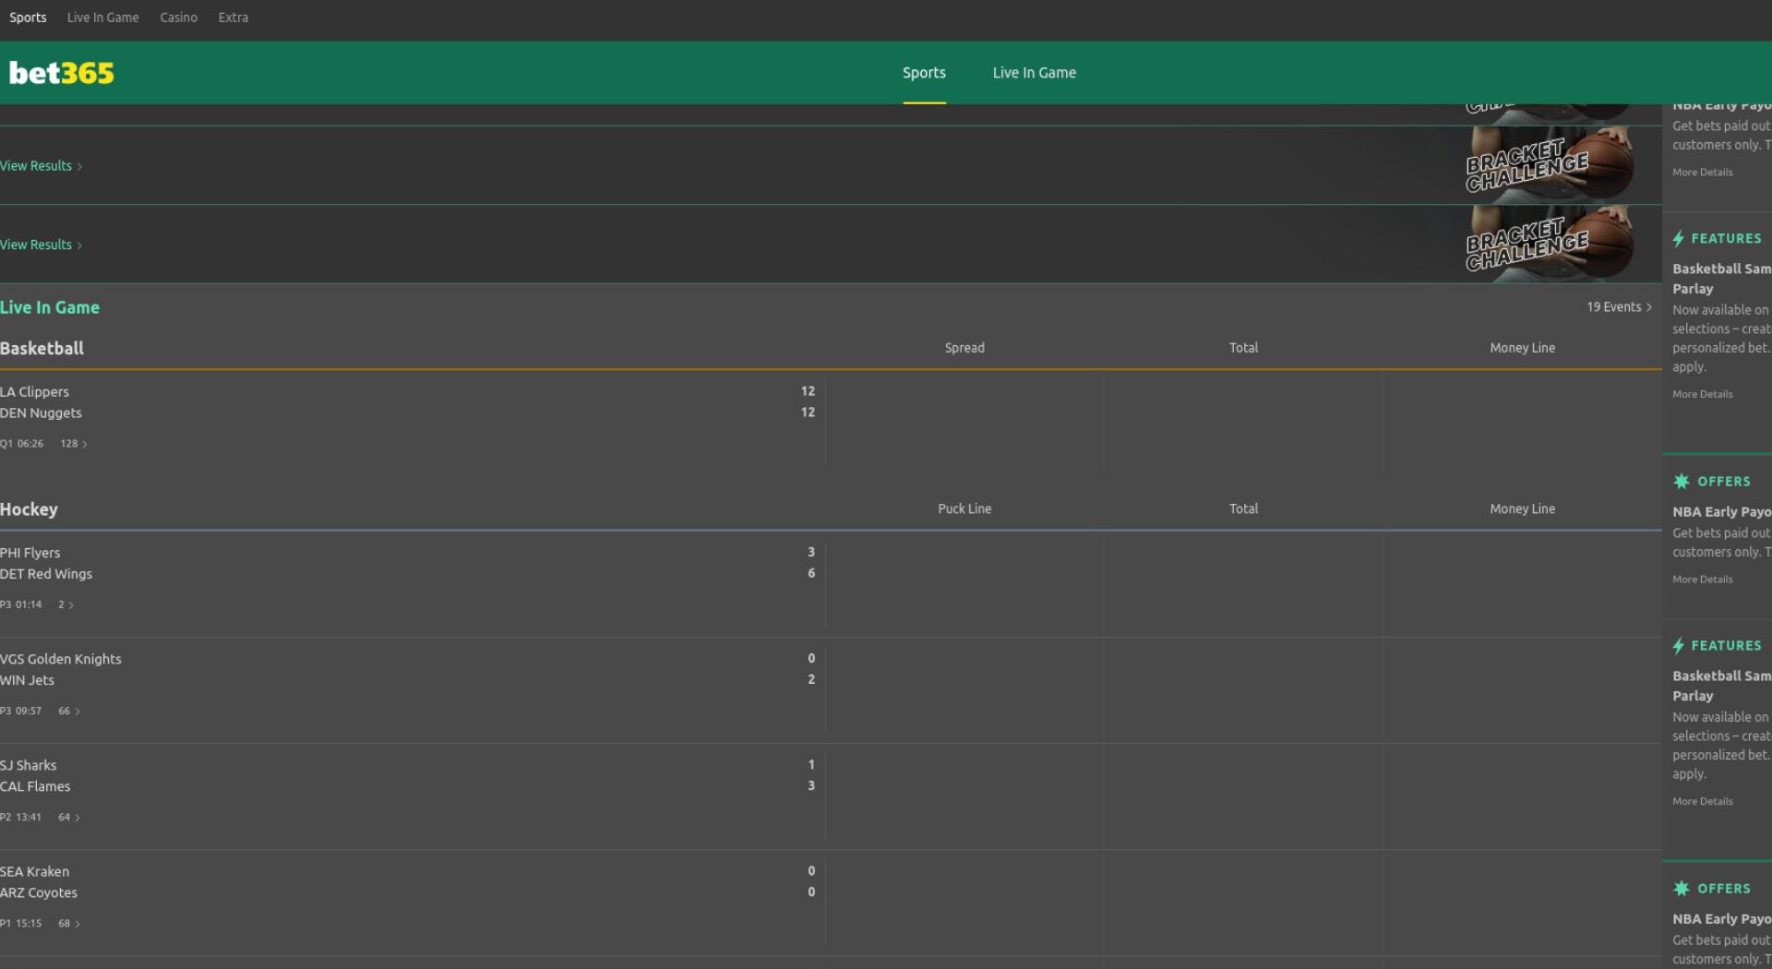Select the SEA Kraken row
This screenshot has width=1772, height=969.
pyautogui.click(x=34, y=871)
